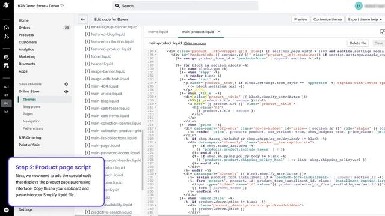Open the Older versions link
This screenshot has height=216, width=385.
tap(195, 43)
